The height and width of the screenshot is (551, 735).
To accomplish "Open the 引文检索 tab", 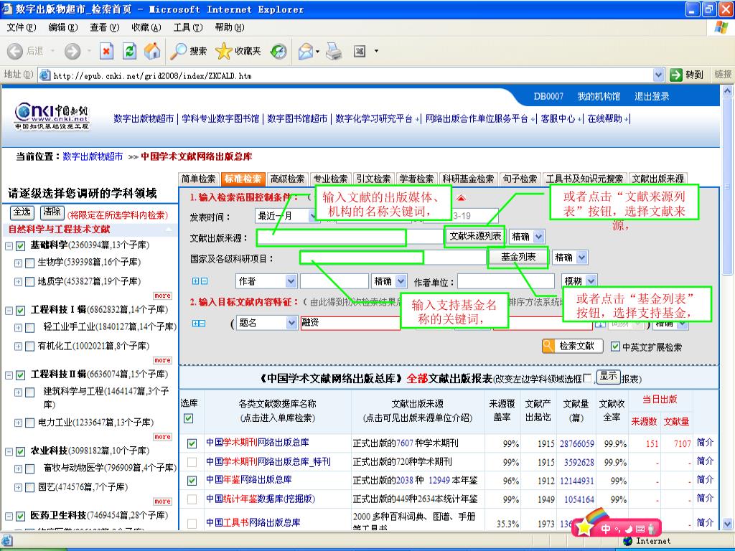I will [x=373, y=179].
